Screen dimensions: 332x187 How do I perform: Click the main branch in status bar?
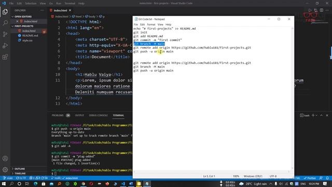point(8,178)
